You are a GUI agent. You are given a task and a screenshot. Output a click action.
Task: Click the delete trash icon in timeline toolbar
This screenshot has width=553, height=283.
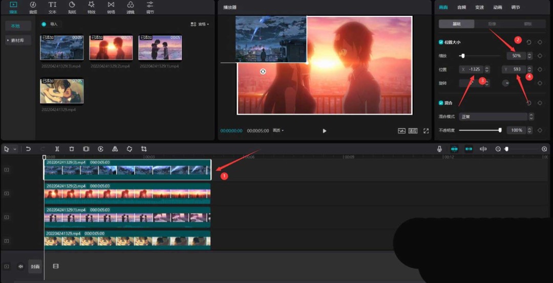(72, 149)
